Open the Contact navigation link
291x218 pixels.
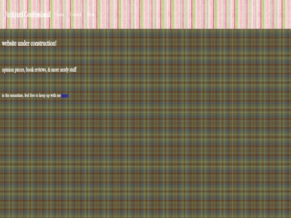pos(75,15)
